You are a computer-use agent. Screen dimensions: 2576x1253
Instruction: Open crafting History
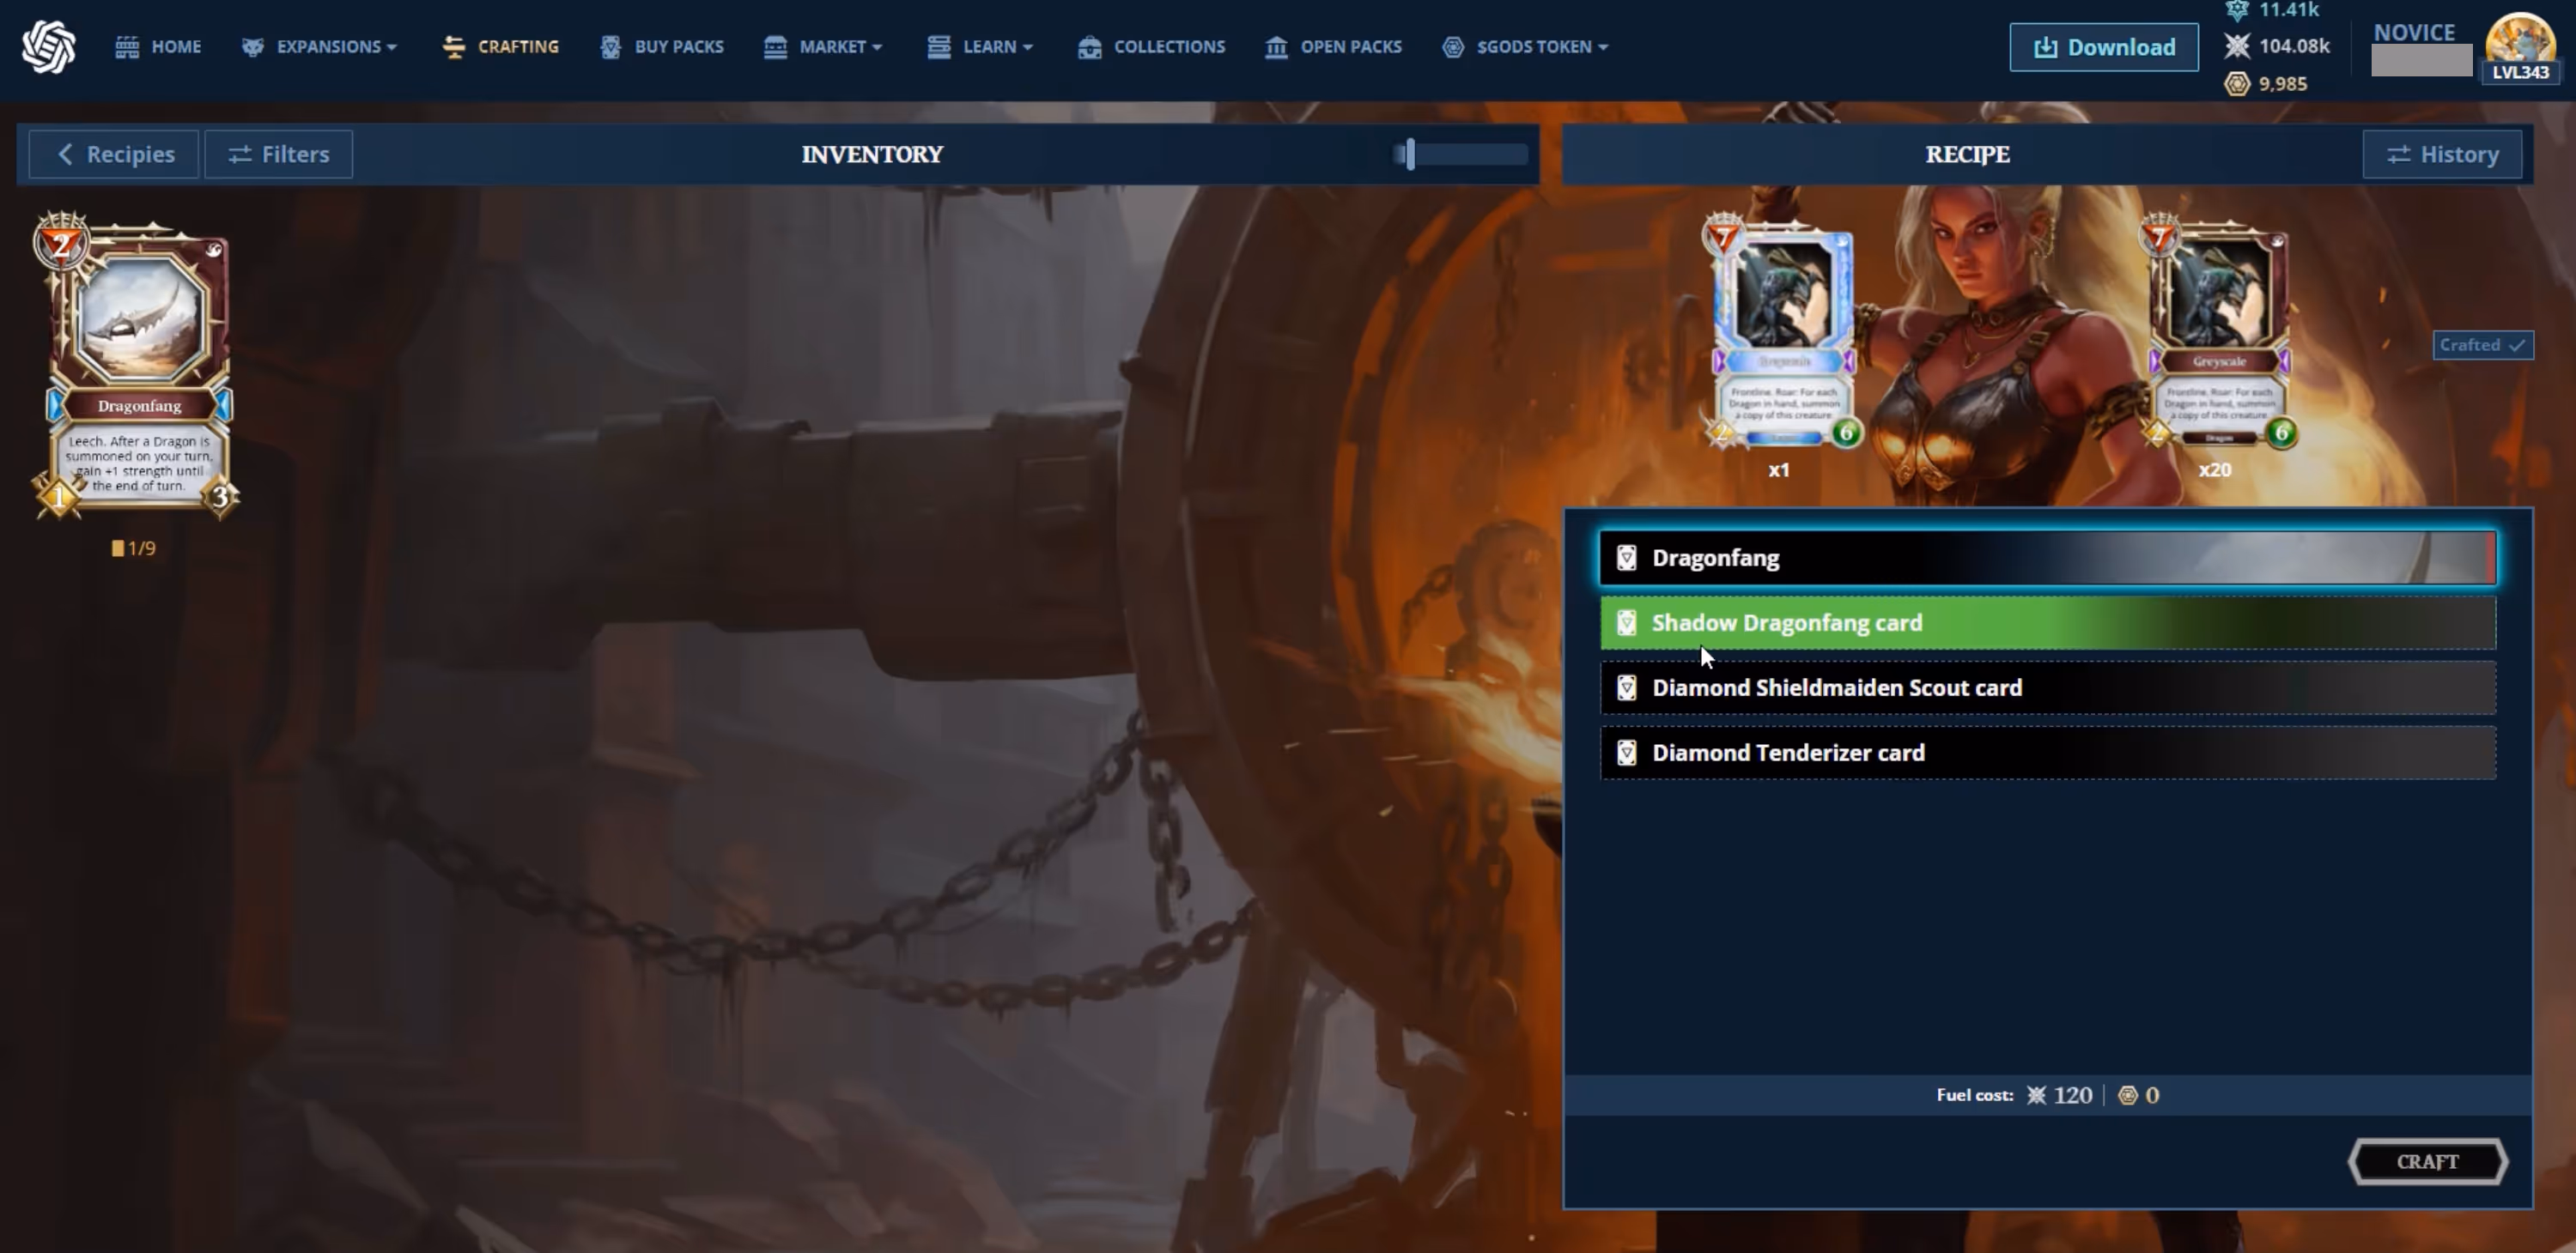coord(2442,154)
